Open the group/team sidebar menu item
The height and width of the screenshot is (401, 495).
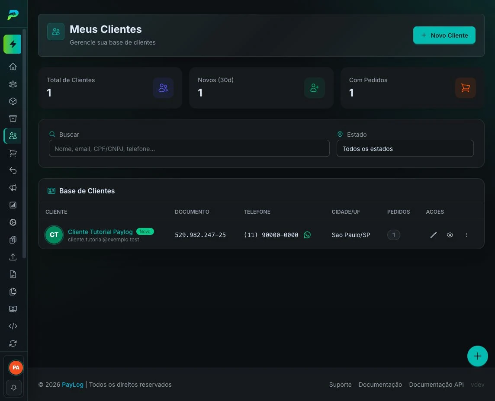click(x=13, y=84)
